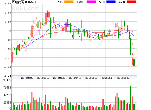Click the last green volume bar on the right
The height and width of the screenshot is (110, 151).
pyautogui.click(x=134, y=107)
